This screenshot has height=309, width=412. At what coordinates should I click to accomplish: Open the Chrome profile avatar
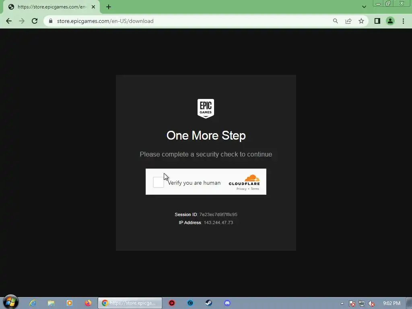(x=390, y=21)
